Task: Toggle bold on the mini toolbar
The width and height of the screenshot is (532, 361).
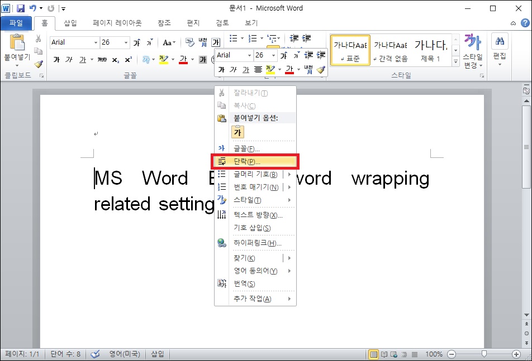Action: (221, 69)
